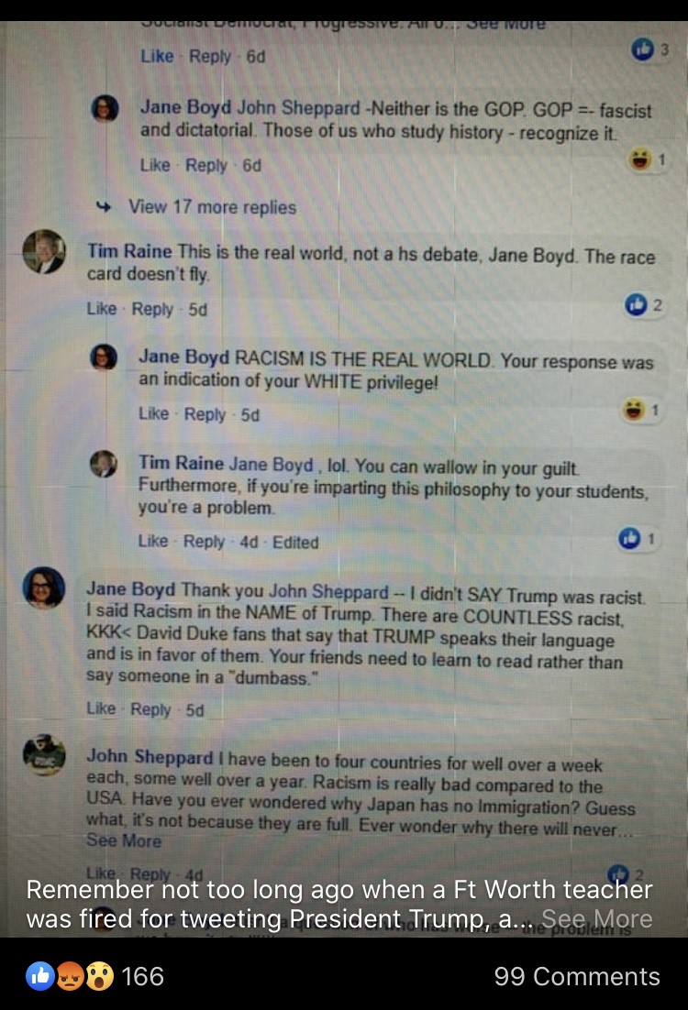Reply to Jane Boyd's 'RACISM IS THE REAL WORLD' comment
The height and width of the screenshot is (1010, 688).
click(x=205, y=414)
